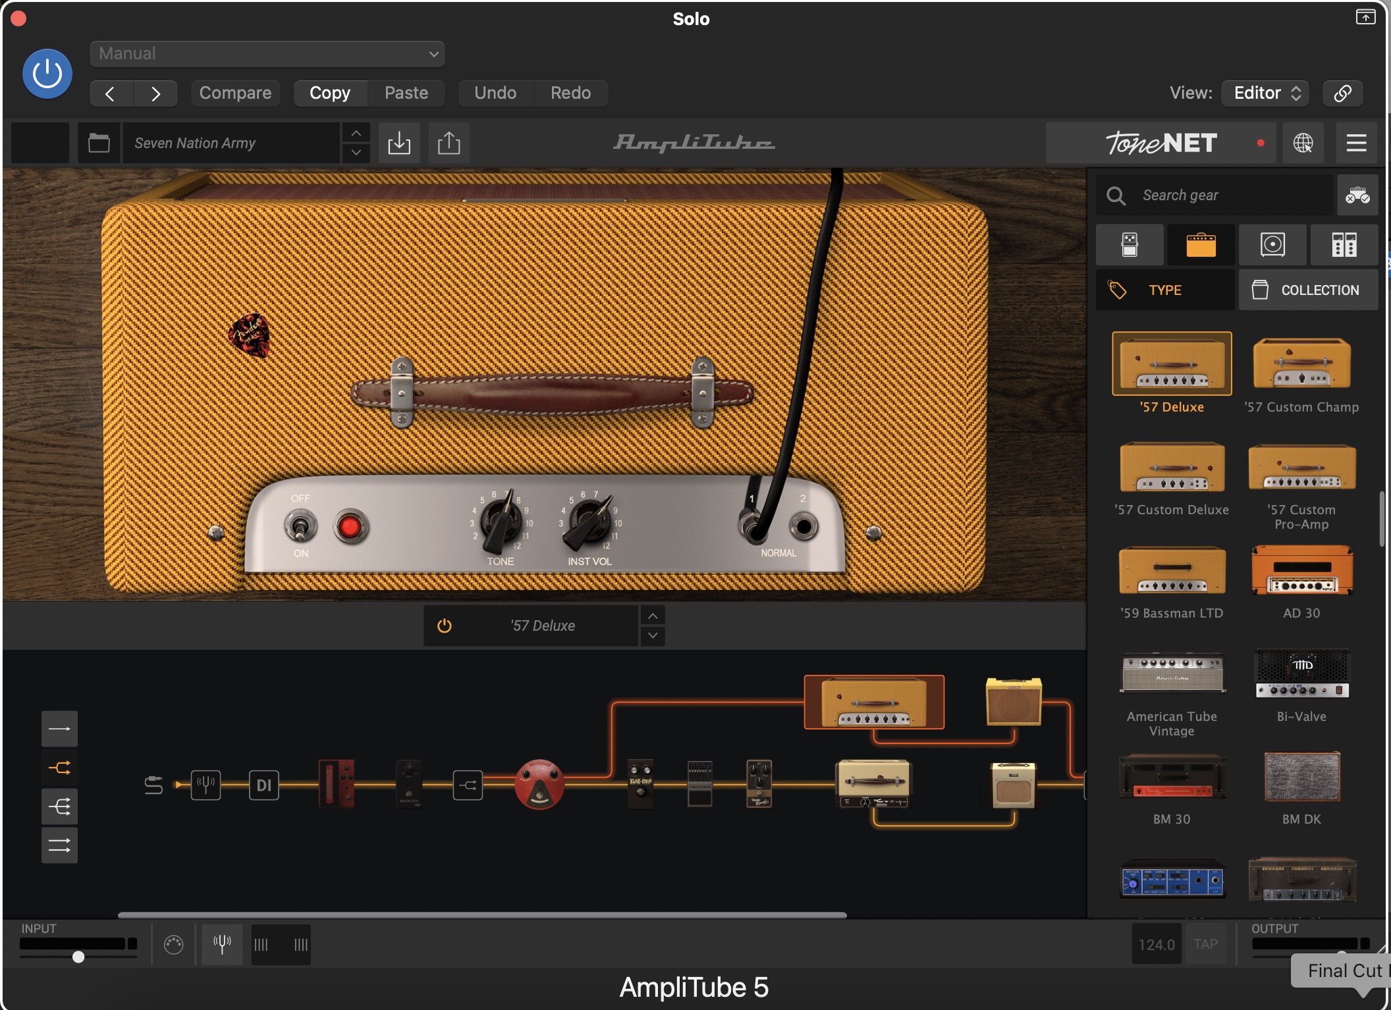Viewport: 1391px width, 1010px height.
Task: Select the lower cream amp in chain
Action: coord(873,784)
